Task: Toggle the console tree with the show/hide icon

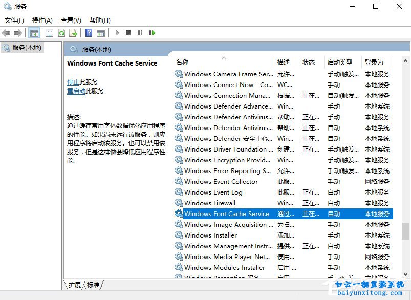Action: point(34,33)
